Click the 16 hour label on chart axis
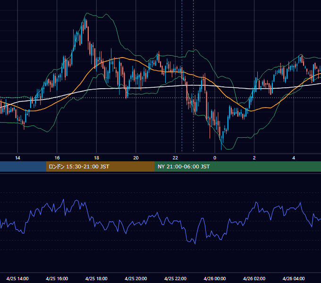The height and width of the screenshot is (283, 321). click(x=57, y=158)
